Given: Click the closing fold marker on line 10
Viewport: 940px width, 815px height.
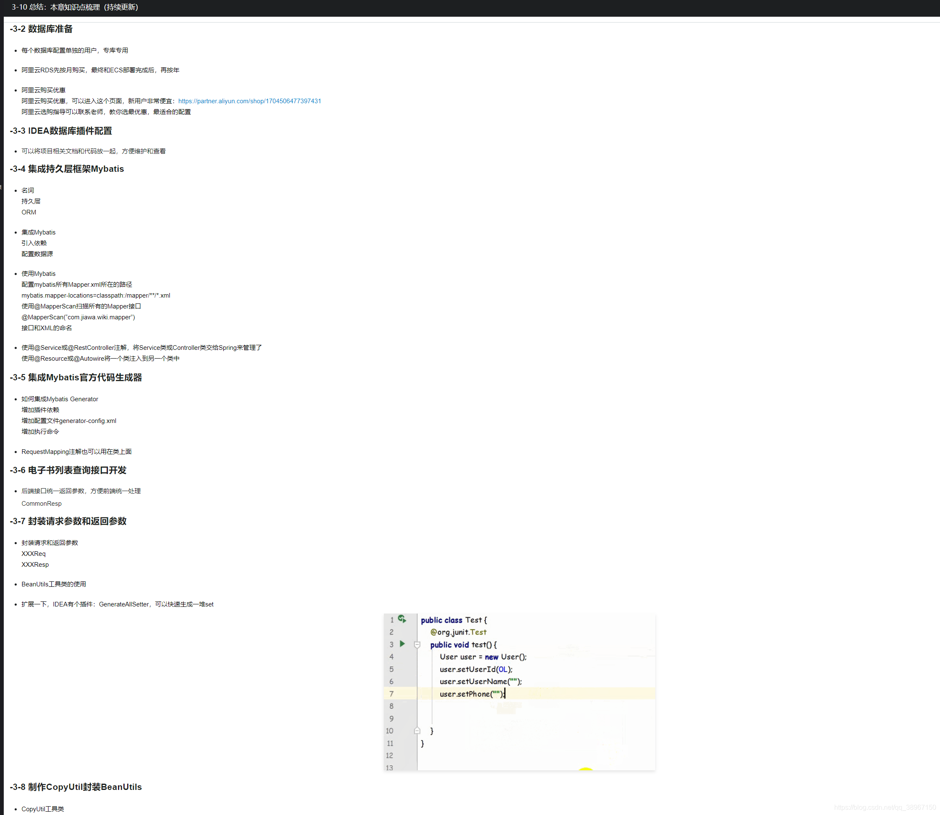Looking at the screenshot, I should point(417,731).
